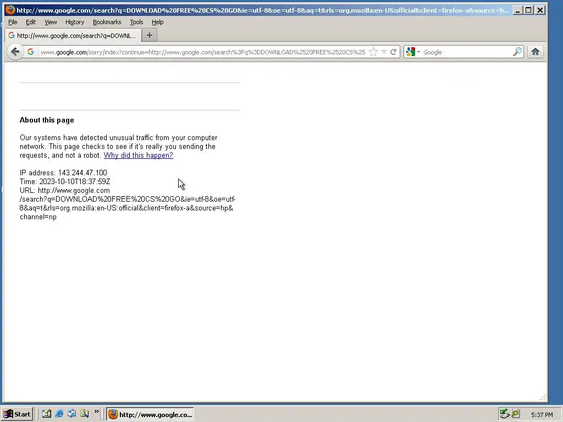Go back with the back arrow button
This screenshot has width=563, height=422.
pyautogui.click(x=15, y=52)
